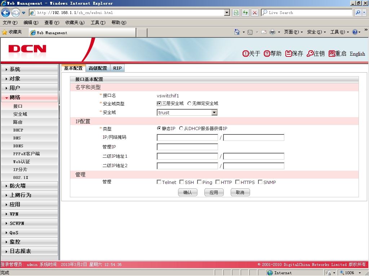Image resolution: width=369 pixels, height=276 pixels.
Task: Click the 确认 confirm button
Action: [x=187, y=193]
